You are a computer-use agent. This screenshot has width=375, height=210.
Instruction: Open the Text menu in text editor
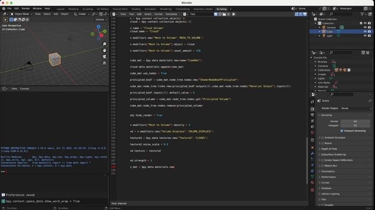pyautogui.click(x=131, y=14)
